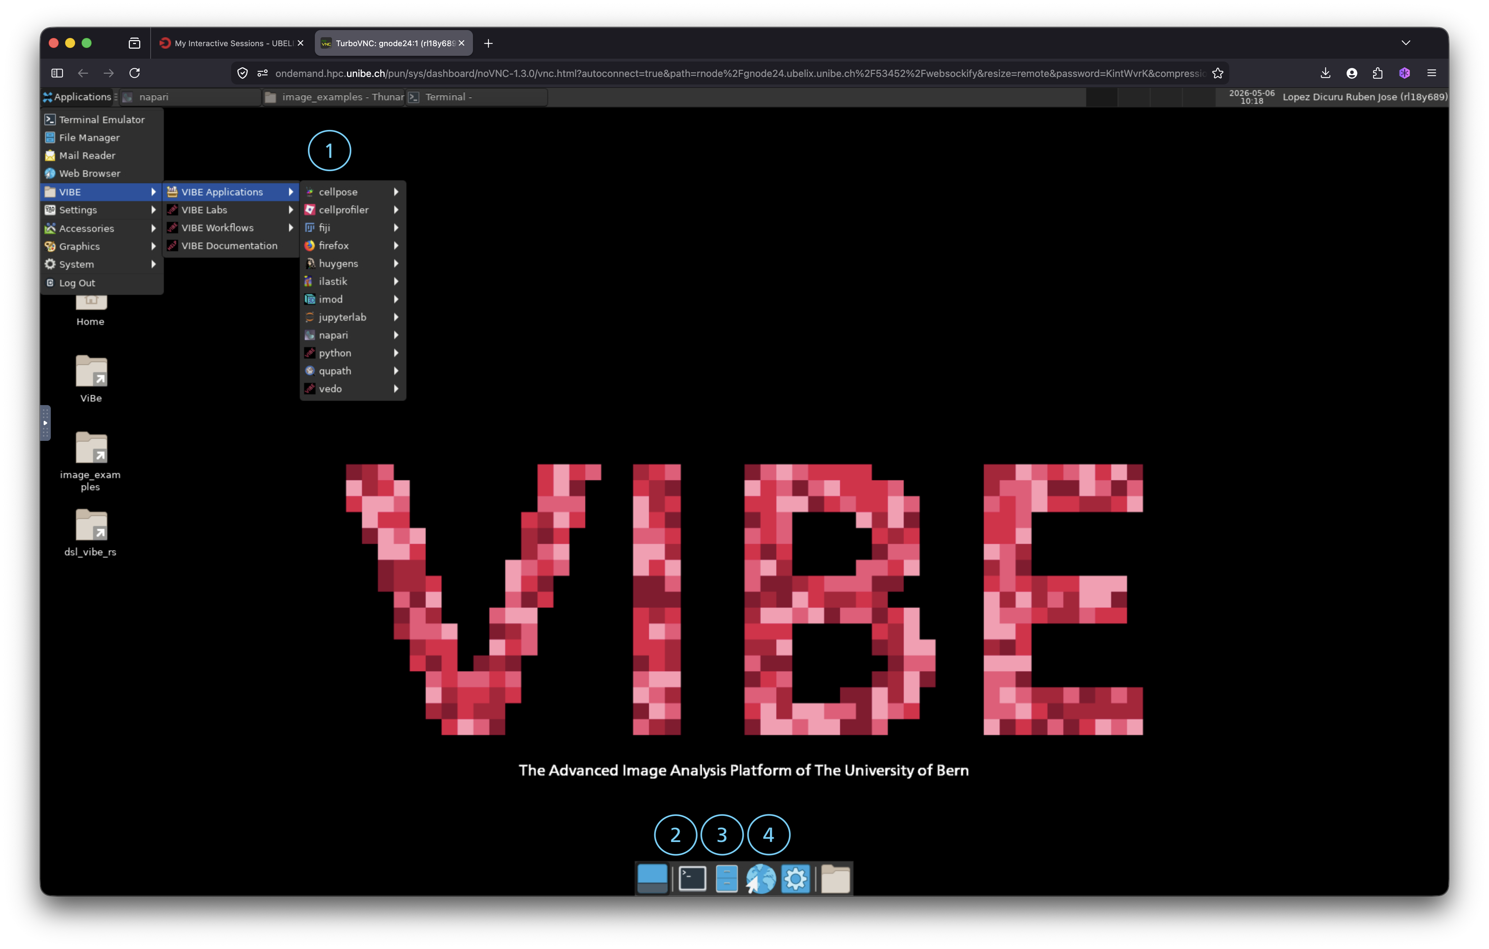Click the VIBE Labs icon
1489x949 pixels.
click(172, 210)
